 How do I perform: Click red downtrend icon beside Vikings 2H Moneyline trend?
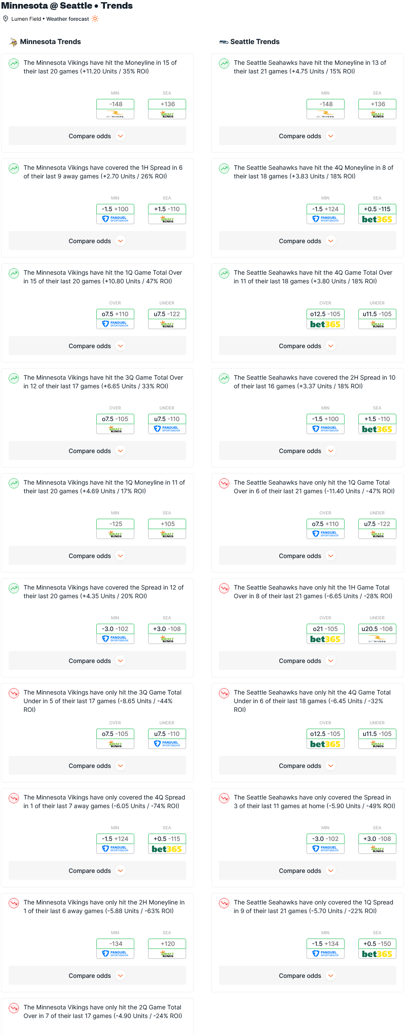(14, 903)
